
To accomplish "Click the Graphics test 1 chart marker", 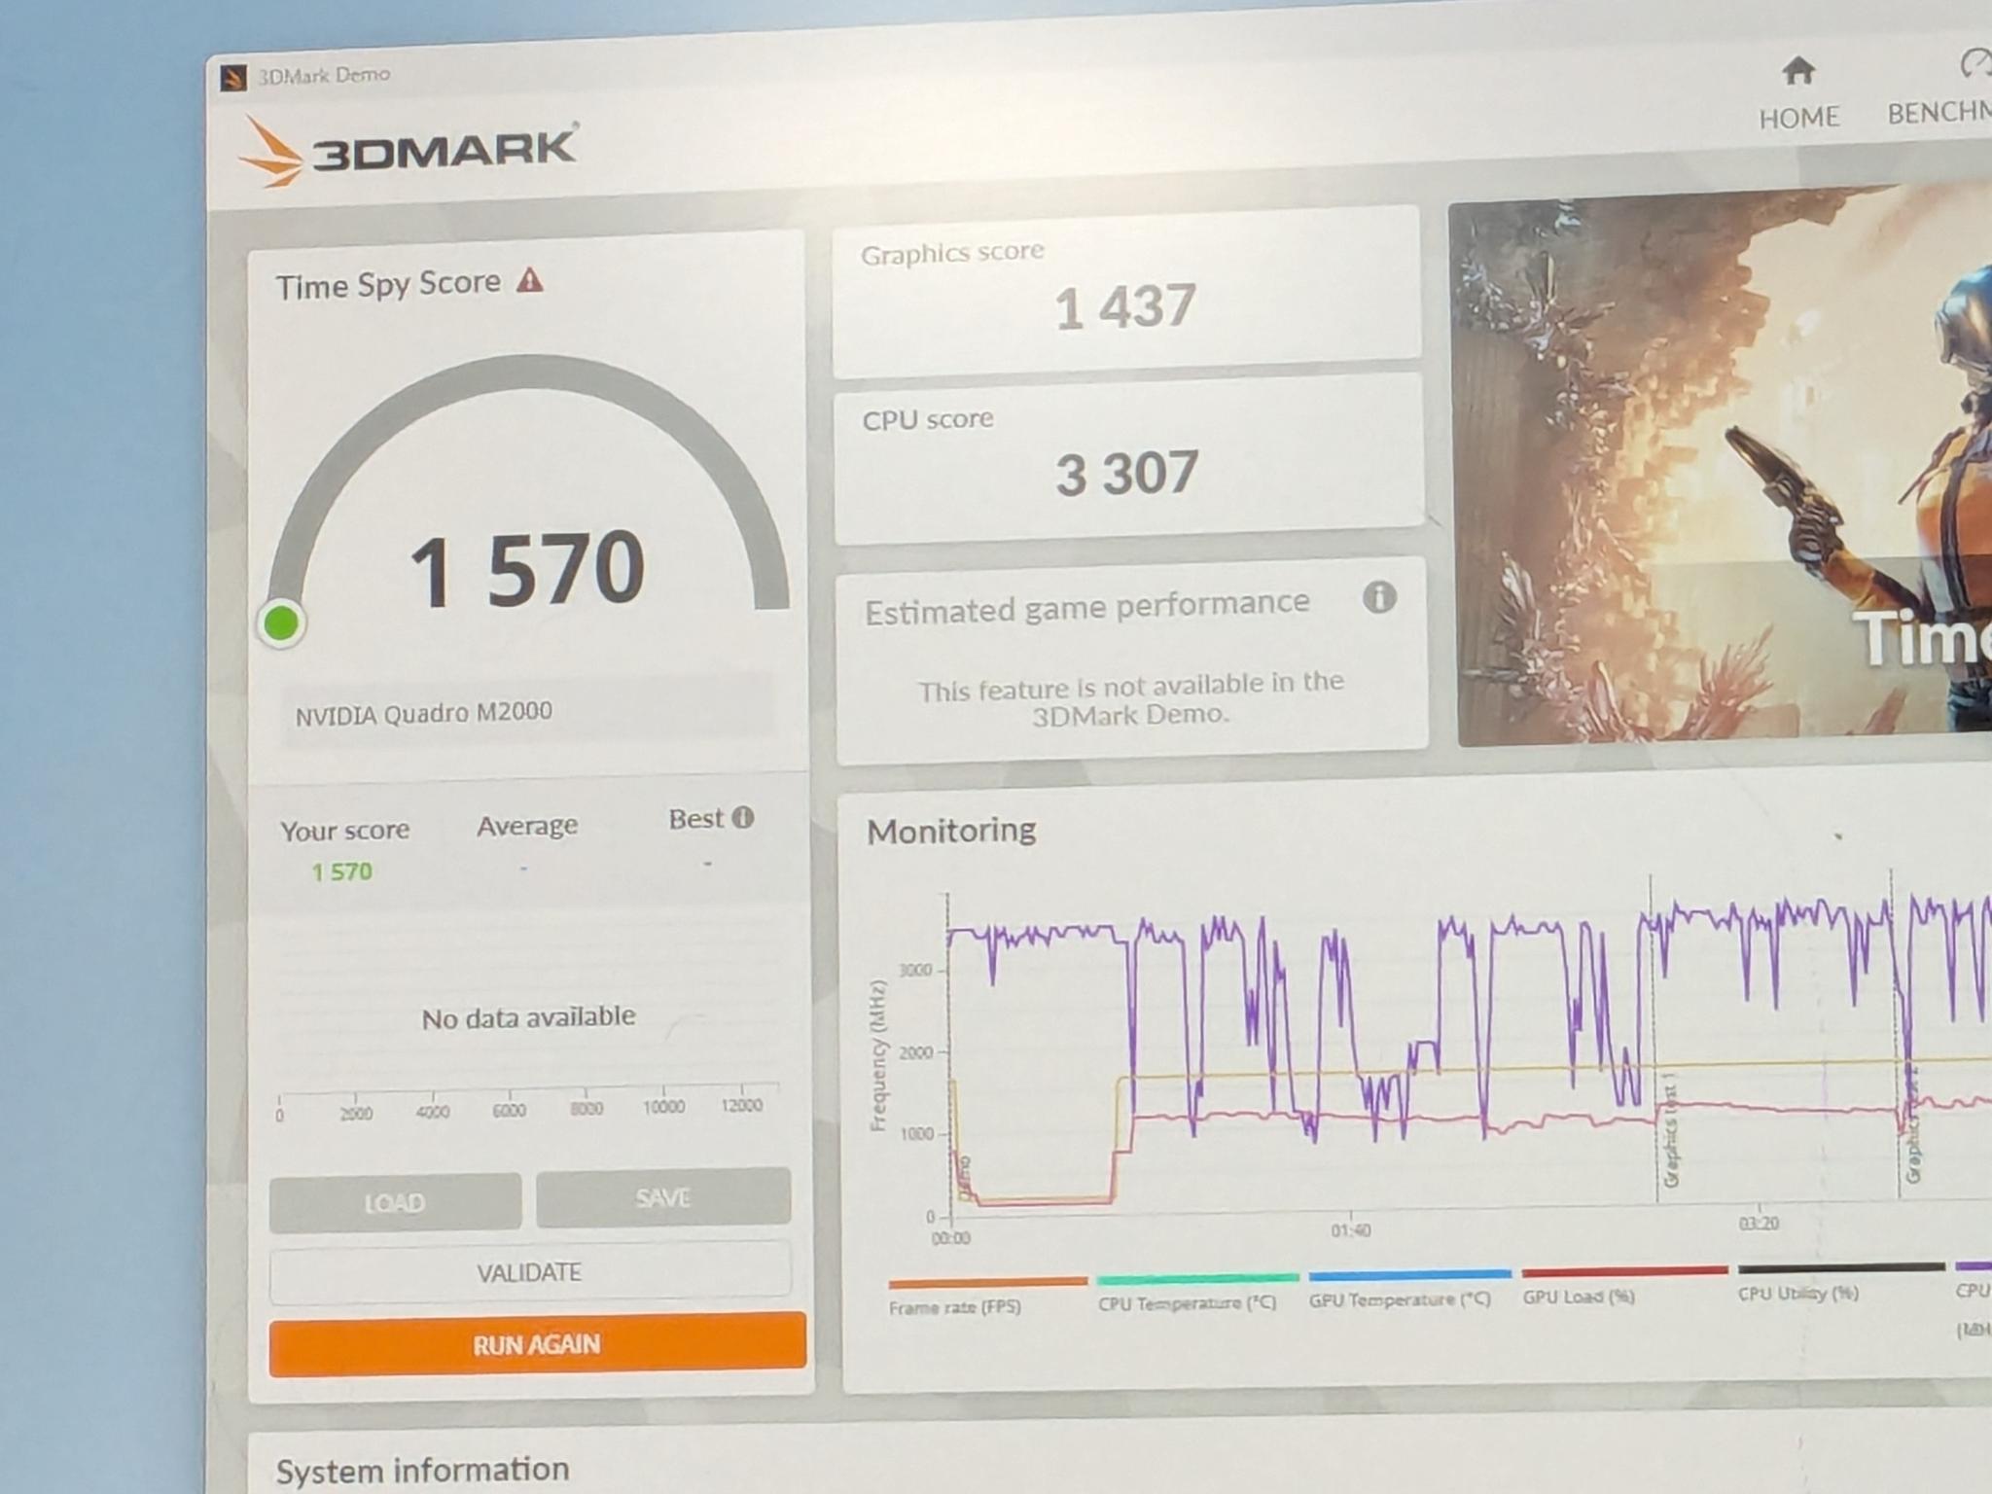I will click(1670, 1131).
